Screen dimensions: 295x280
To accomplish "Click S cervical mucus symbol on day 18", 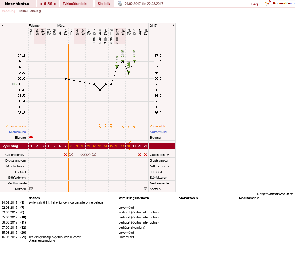I will (128, 127).
